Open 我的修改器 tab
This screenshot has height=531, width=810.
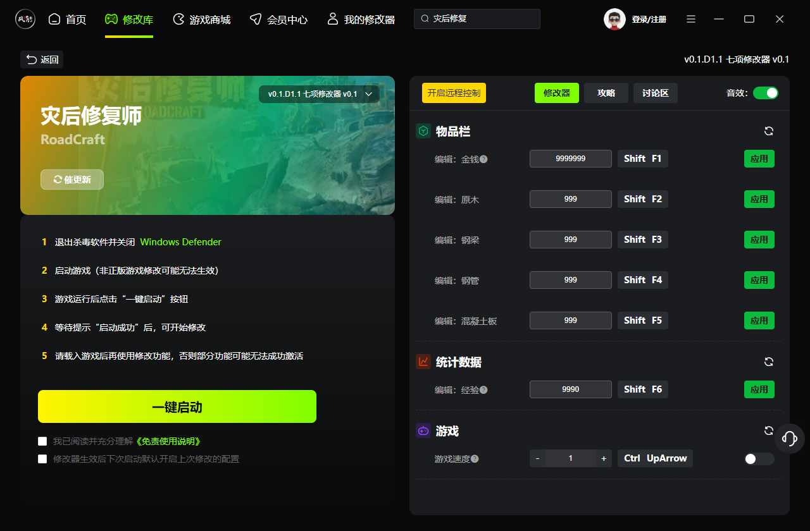pos(361,20)
